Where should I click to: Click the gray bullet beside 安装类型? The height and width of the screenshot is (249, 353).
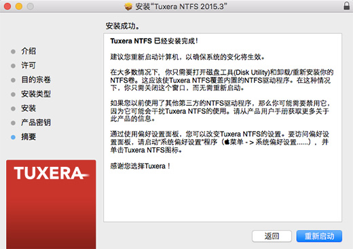click(x=13, y=94)
